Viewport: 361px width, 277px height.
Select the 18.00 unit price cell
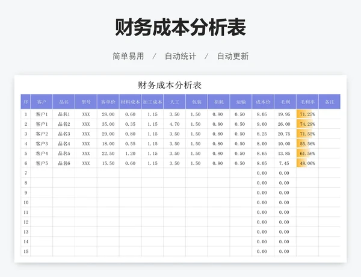click(108, 143)
